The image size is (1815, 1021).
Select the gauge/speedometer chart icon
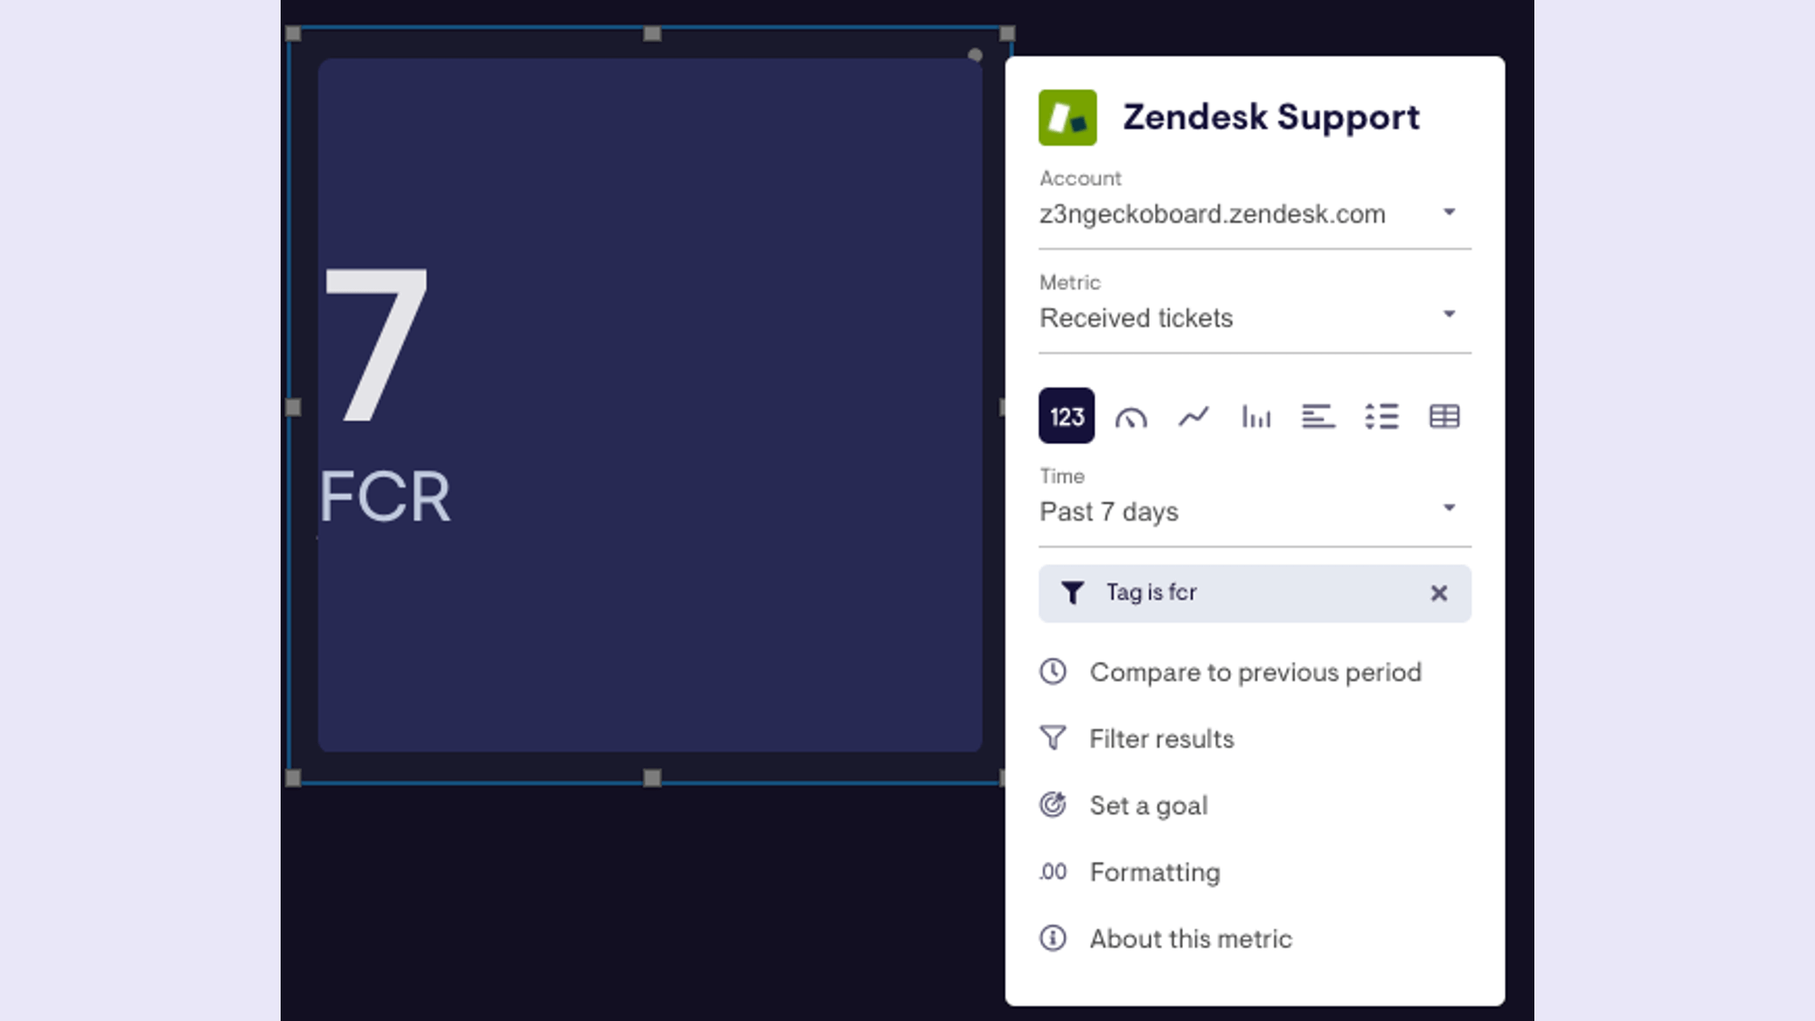(x=1130, y=416)
